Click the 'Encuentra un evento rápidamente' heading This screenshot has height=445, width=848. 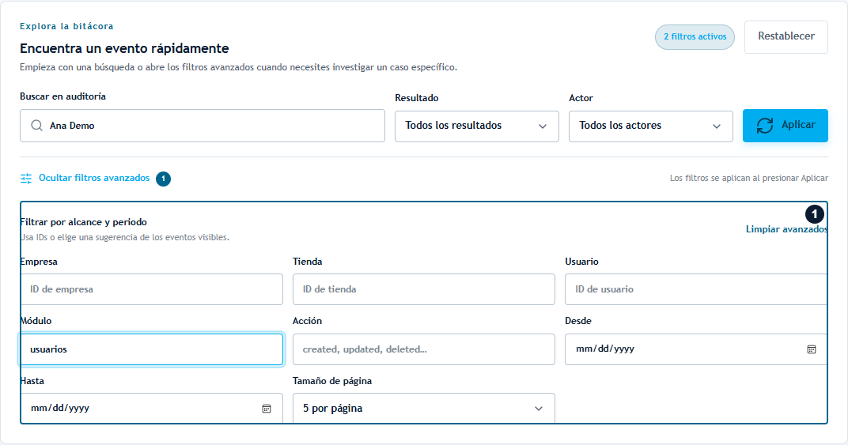click(x=124, y=49)
